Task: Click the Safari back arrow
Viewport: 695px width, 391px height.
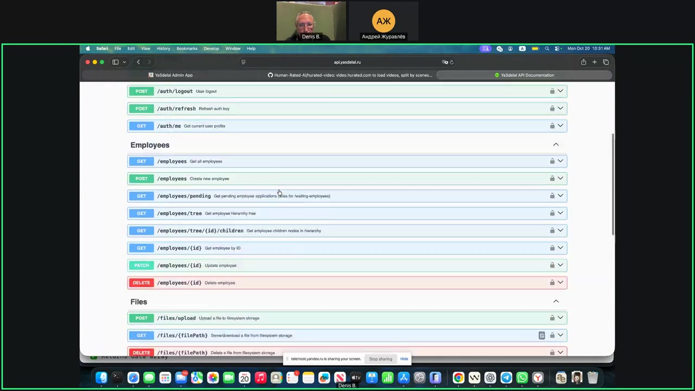Action: click(x=138, y=62)
